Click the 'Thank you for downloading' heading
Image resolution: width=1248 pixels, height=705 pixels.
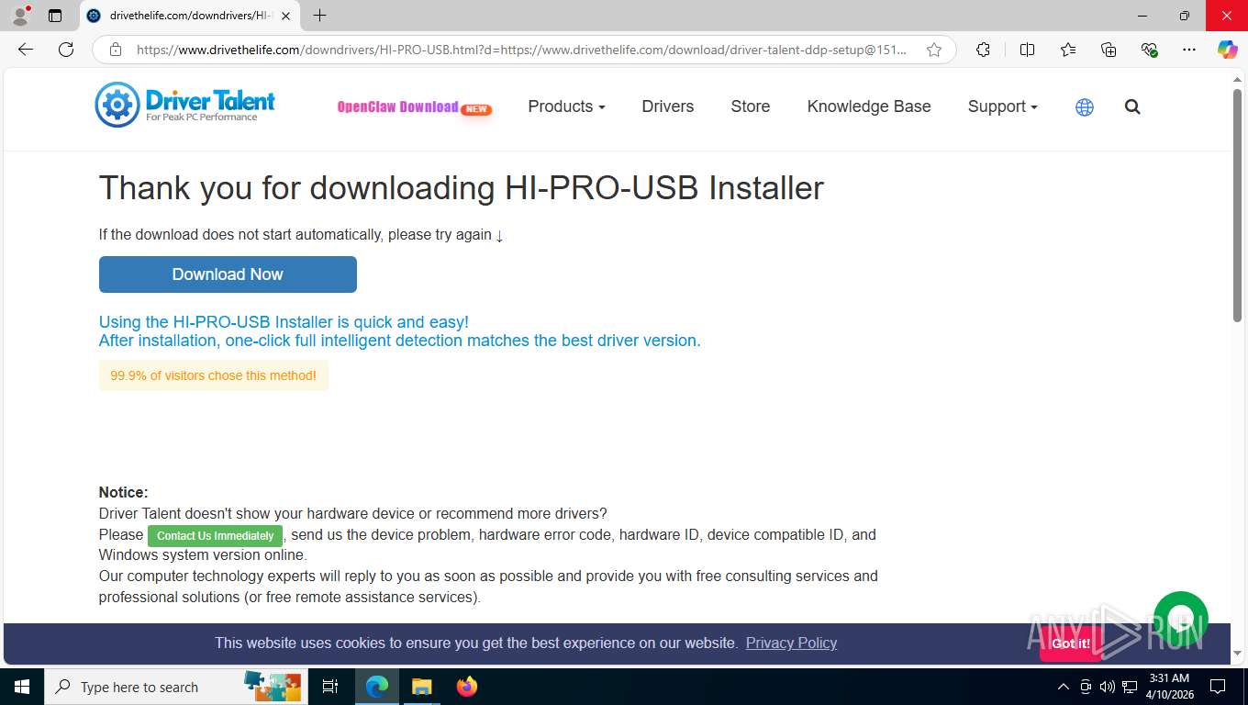pyautogui.click(x=462, y=188)
